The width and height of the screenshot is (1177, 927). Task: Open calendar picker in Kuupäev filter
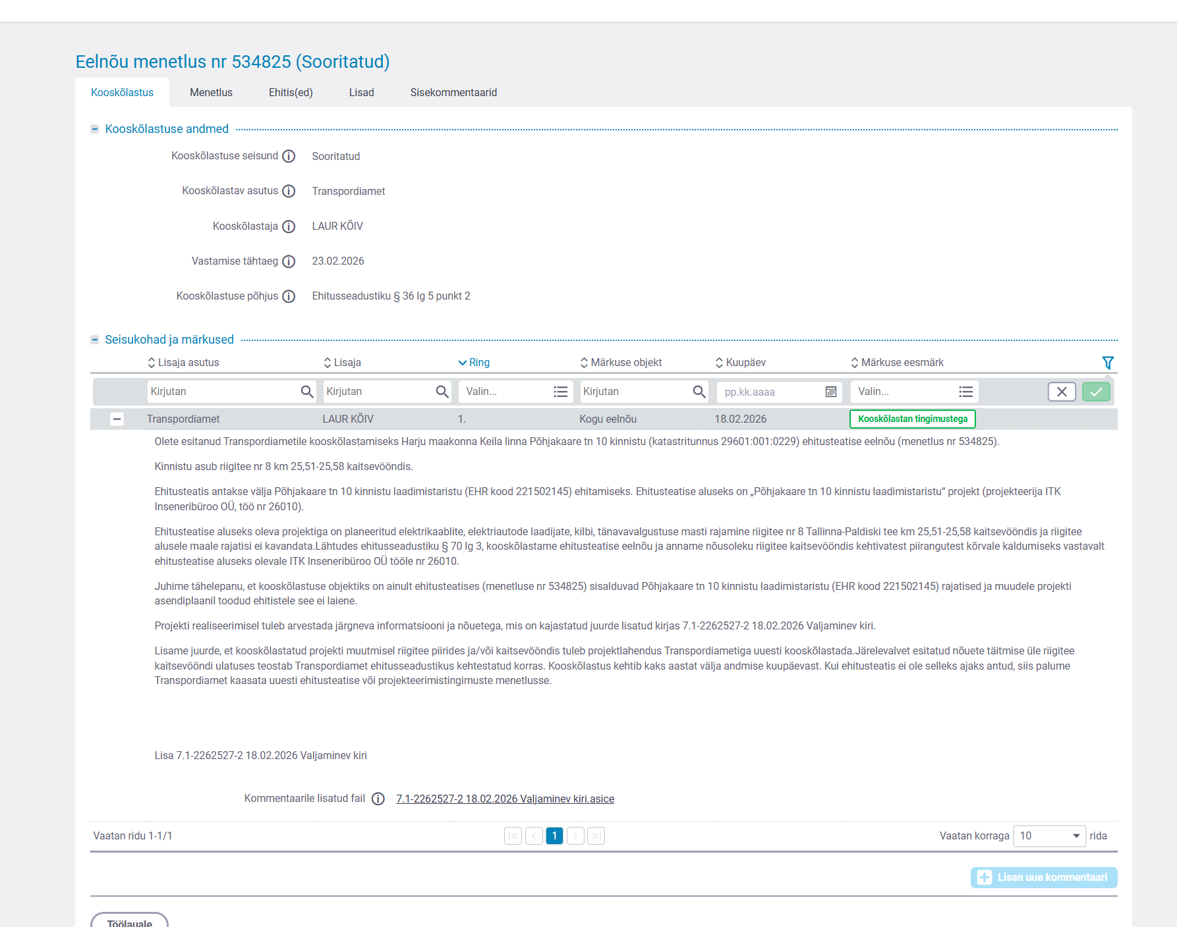[830, 392]
